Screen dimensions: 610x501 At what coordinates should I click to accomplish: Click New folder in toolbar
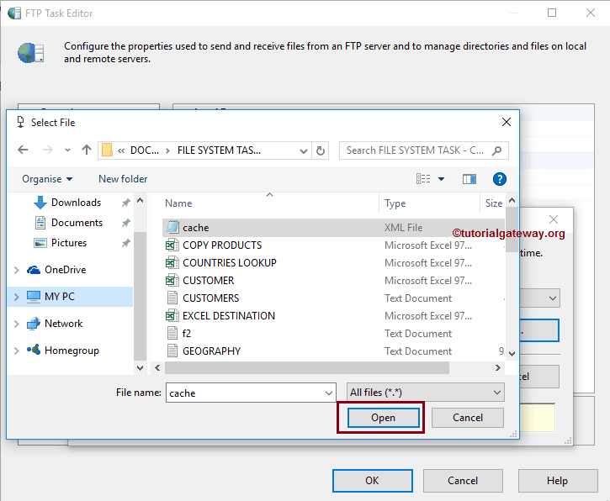(x=123, y=179)
